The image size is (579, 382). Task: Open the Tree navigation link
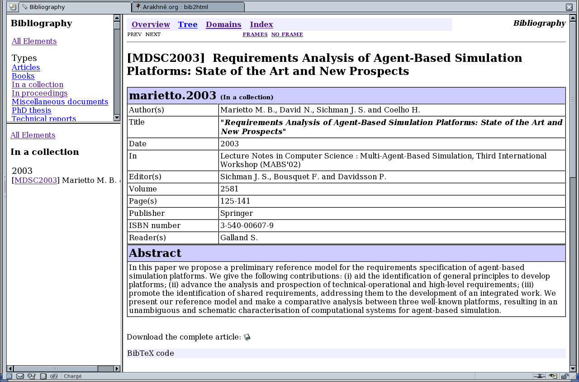188,24
